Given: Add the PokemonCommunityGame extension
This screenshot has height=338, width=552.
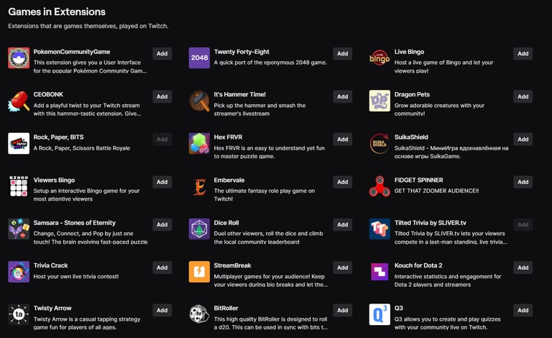Looking at the screenshot, I should (162, 53).
